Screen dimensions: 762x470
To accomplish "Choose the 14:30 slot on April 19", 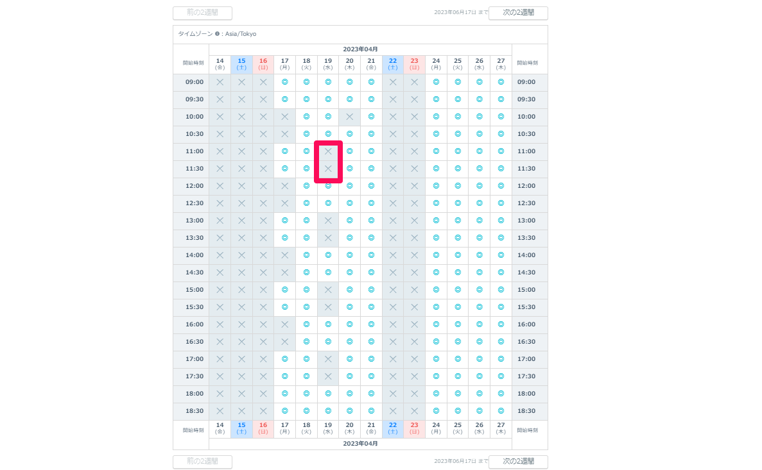I will [x=328, y=273].
